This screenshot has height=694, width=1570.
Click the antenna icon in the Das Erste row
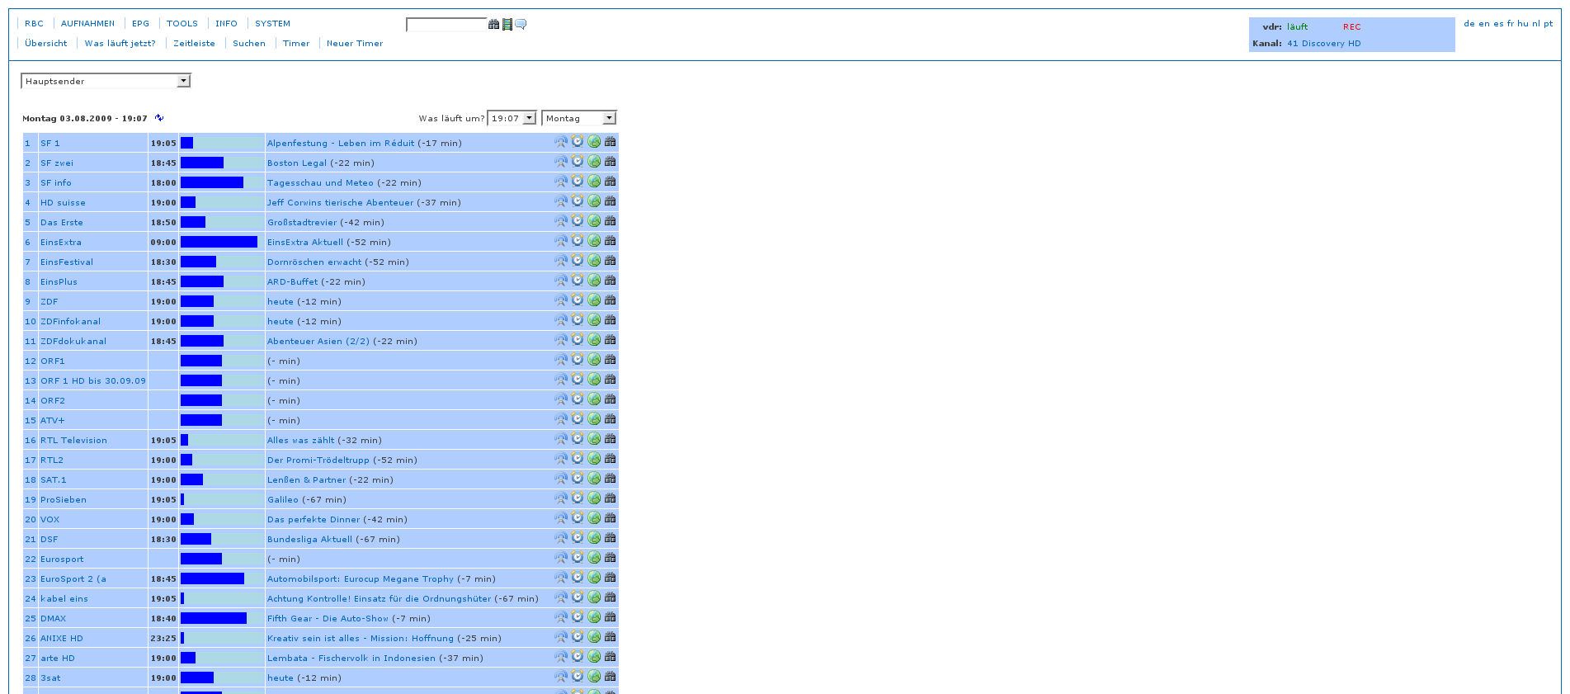coord(561,221)
